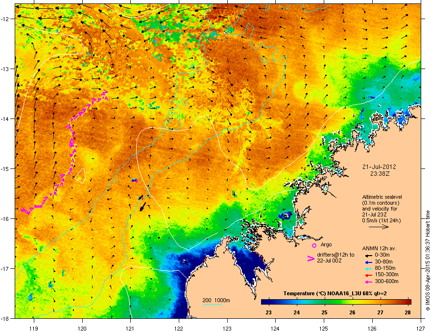Screen dimensions: 431x333
Task: Click the magenta Argo circle legend symbol
Action: (x=314, y=245)
